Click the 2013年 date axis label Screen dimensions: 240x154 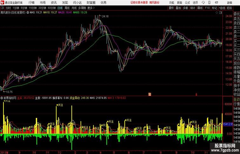pyautogui.click(x=4, y=152)
